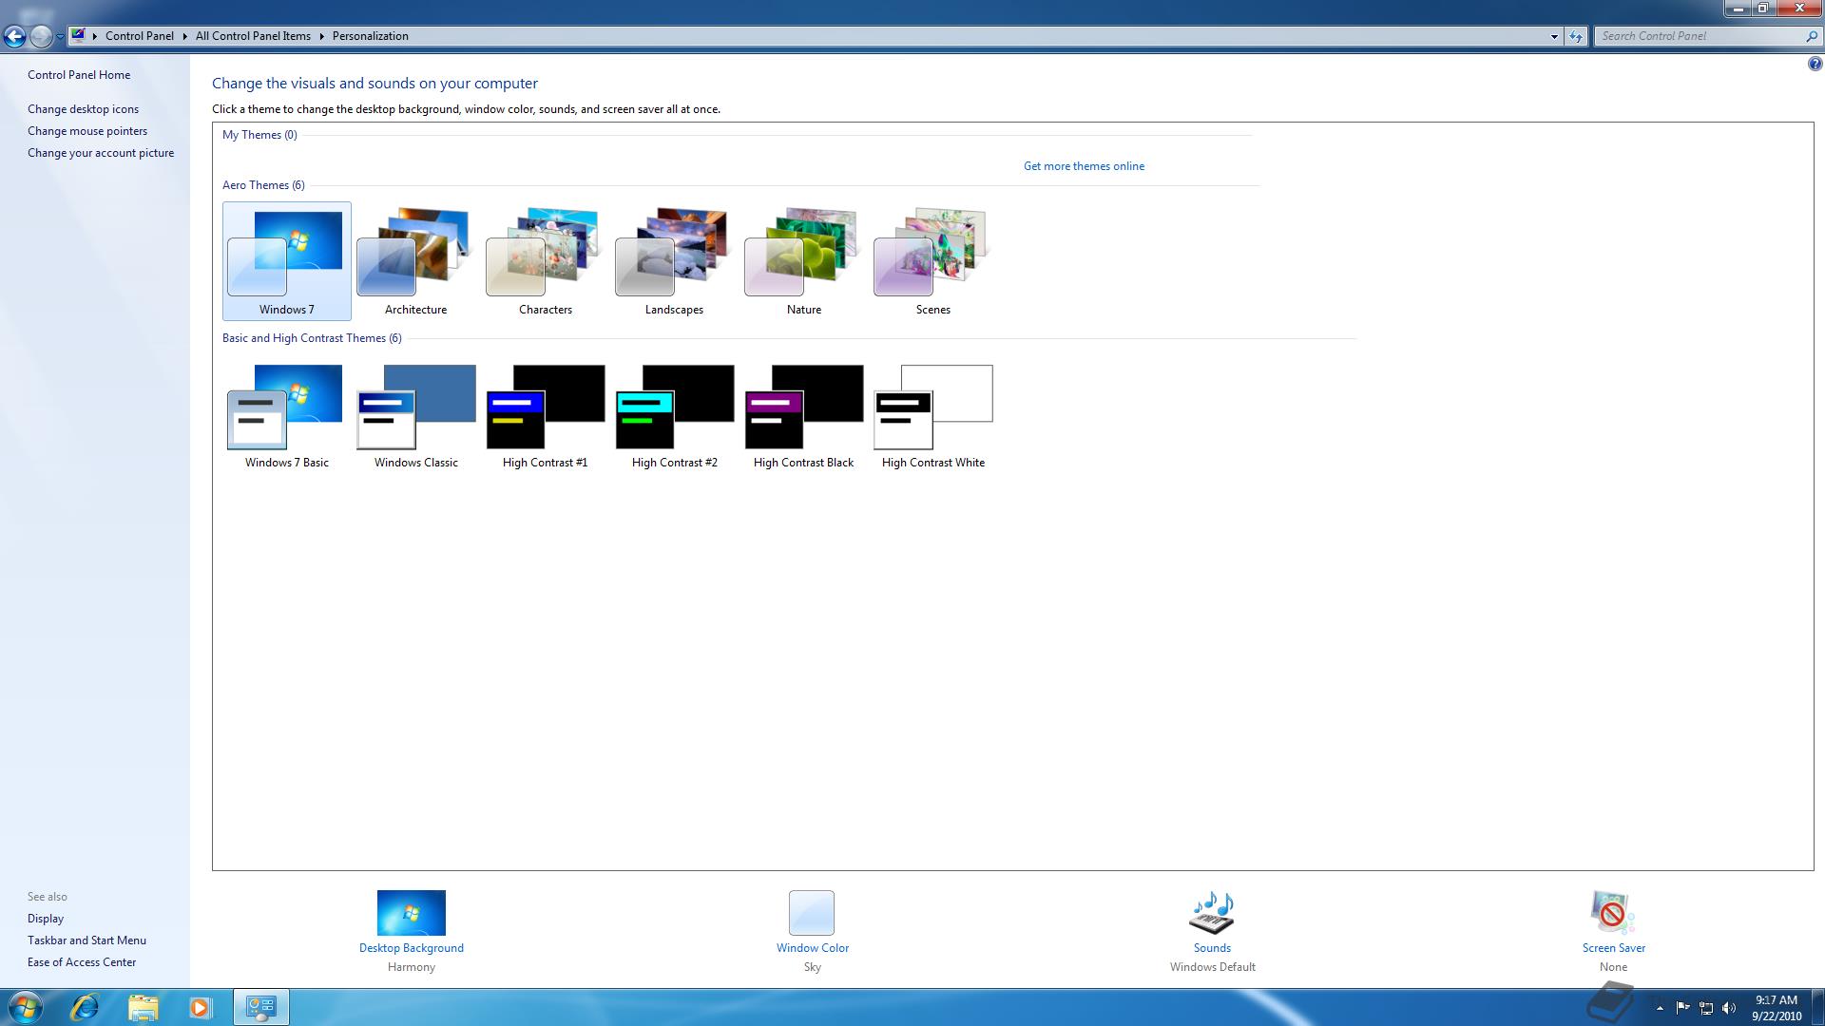Image resolution: width=1825 pixels, height=1026 pixels.
Task: Choose High Contrast #1 theme
Action: [545, 414]
